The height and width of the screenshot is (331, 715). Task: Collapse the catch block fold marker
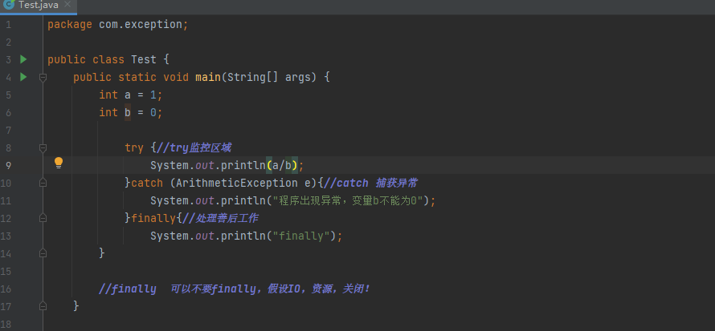43,183
